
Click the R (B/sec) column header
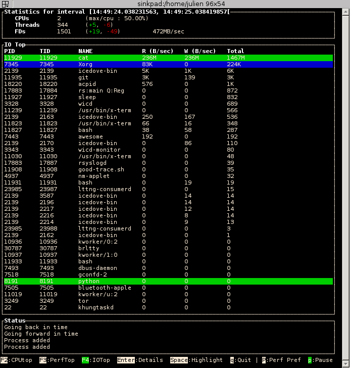point(158,51)
